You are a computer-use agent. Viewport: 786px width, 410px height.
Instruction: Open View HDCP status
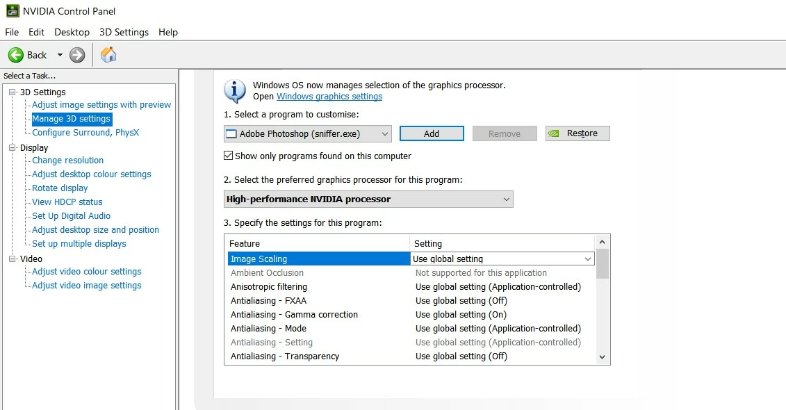tap(67, 202)
